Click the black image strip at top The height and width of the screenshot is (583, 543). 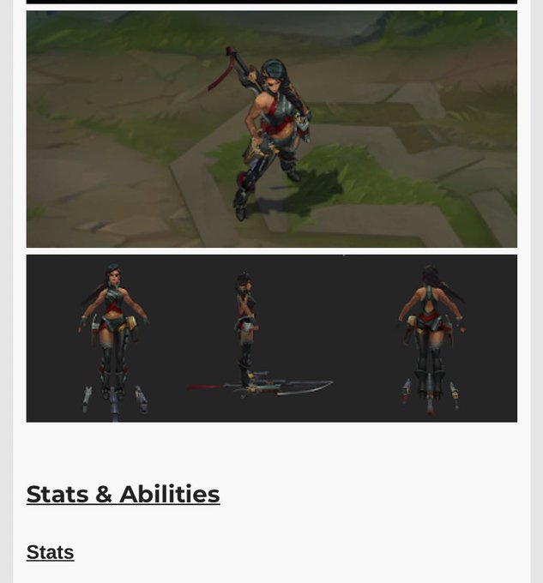tap(271, 2)
